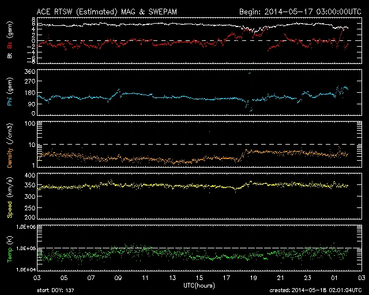The height and width of the screenshot is (295, 369).
Task: Click the '1.0E+05' value on the Temp axis
Action: (x=26, y=248)
